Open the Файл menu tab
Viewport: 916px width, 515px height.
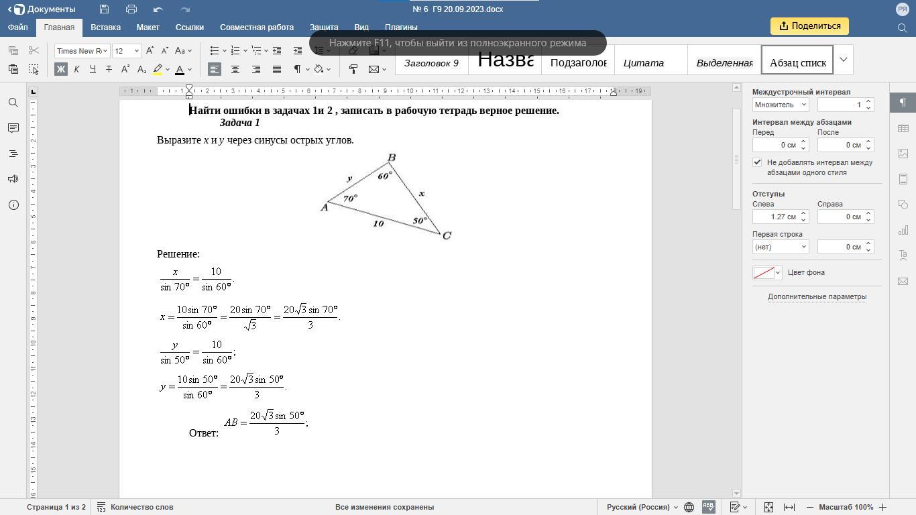(x=18, y=27)
